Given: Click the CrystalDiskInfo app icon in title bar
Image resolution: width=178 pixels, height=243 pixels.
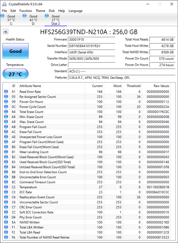Looking at the screenshot, I should 5,4.
